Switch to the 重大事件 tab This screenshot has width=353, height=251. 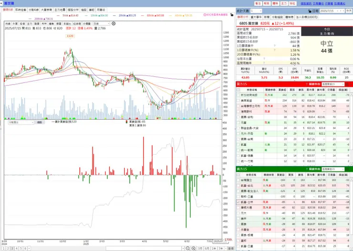click(x=256, y=17)
